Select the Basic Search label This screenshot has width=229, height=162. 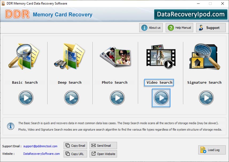pyautogui.click(x=25, y=83)
